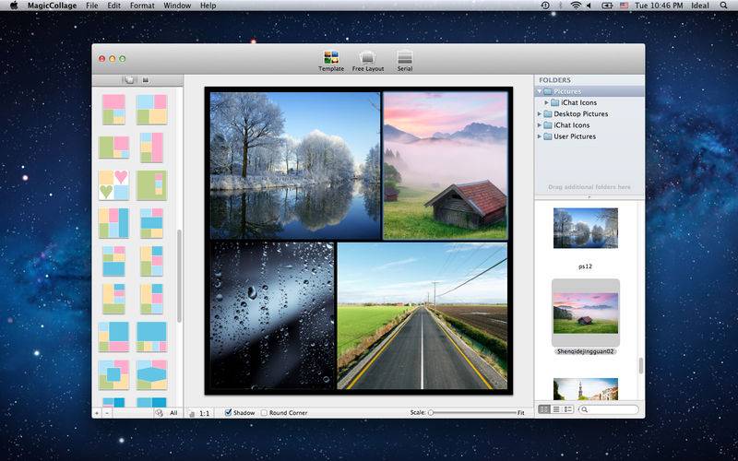Viewport: 738px width, 461px height.
Task: Select the Shenqidejingguan02 thumbnail
Action: pos(586,313)
